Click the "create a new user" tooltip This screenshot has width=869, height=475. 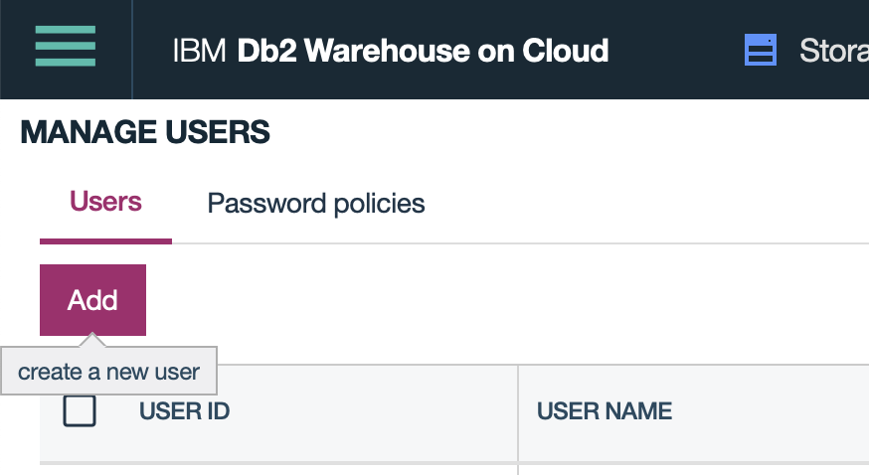coord(108,373)
